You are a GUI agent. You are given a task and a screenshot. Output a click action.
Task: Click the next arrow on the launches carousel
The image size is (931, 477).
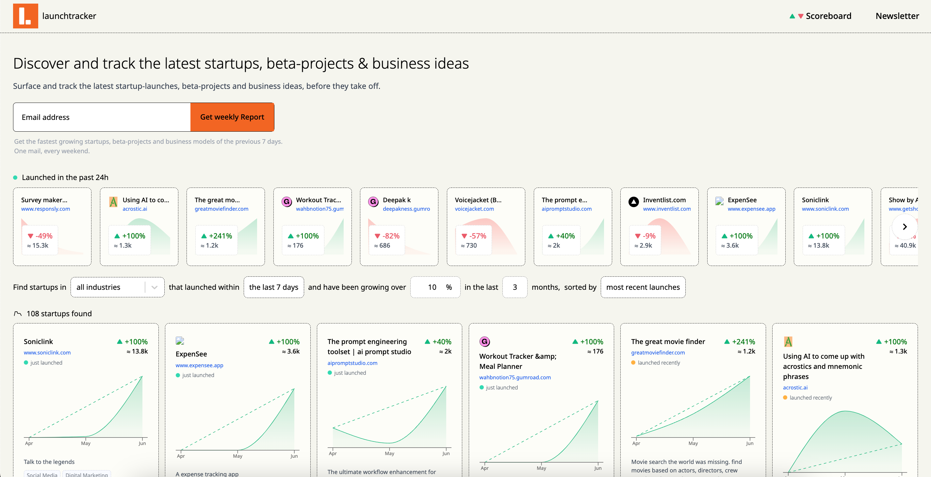tap(905, 227)
